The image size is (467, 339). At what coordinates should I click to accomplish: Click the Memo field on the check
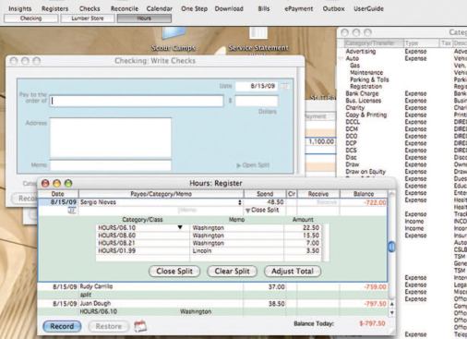(x=111, y=165)
